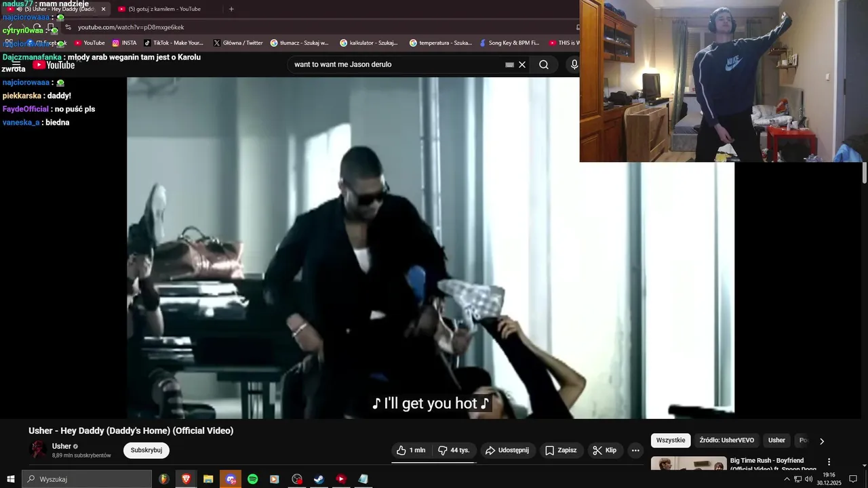
Task: Open the red video app taskbar icon
Action: coord(341,479)
